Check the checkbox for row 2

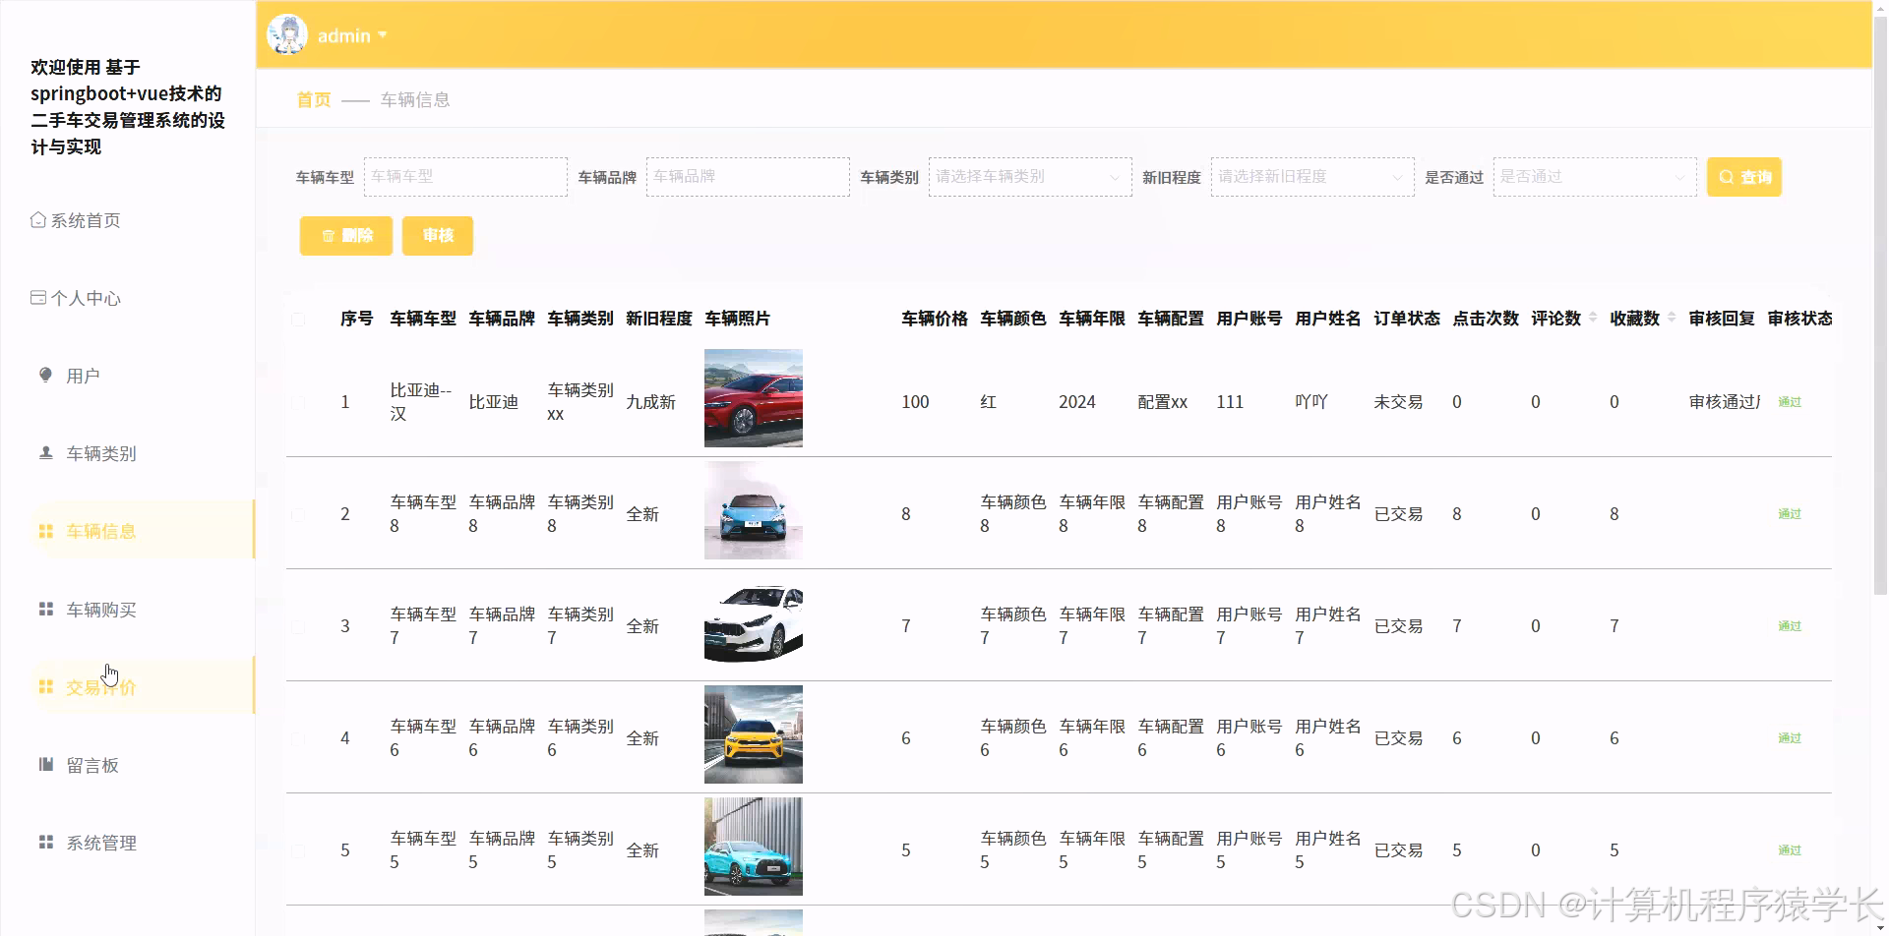[x=298, y=514]
